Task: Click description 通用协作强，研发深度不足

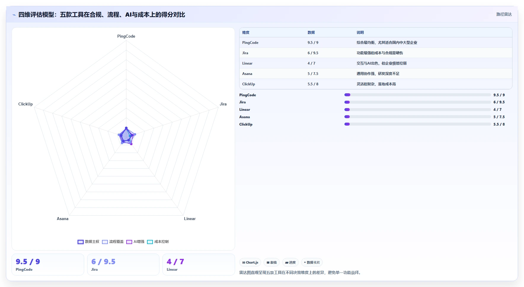Action: pyautogui.click(x=378, y=74)
